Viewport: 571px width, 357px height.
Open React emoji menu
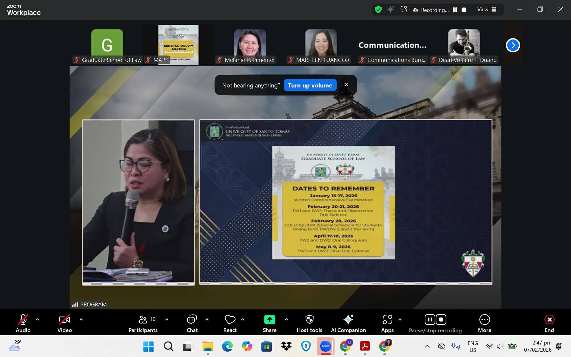230,323
